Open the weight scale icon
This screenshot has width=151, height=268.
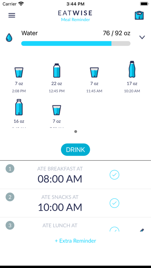[139, 15]
